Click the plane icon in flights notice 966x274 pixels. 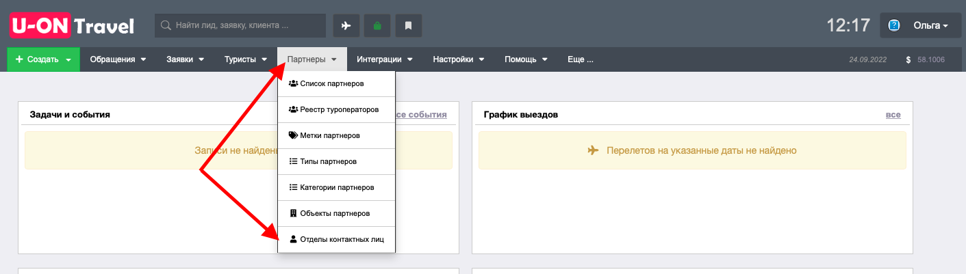pyautogui.click(x=593, y=150)
